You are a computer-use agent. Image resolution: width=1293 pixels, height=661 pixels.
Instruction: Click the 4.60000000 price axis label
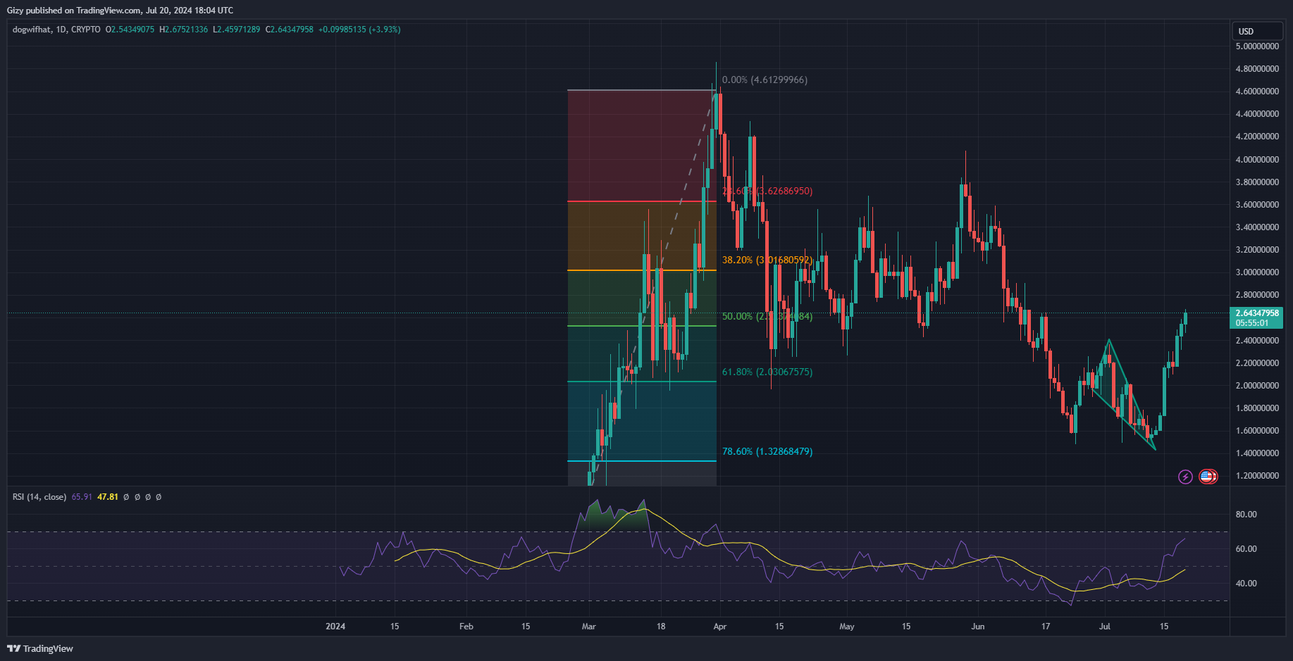coord(1257,92)
